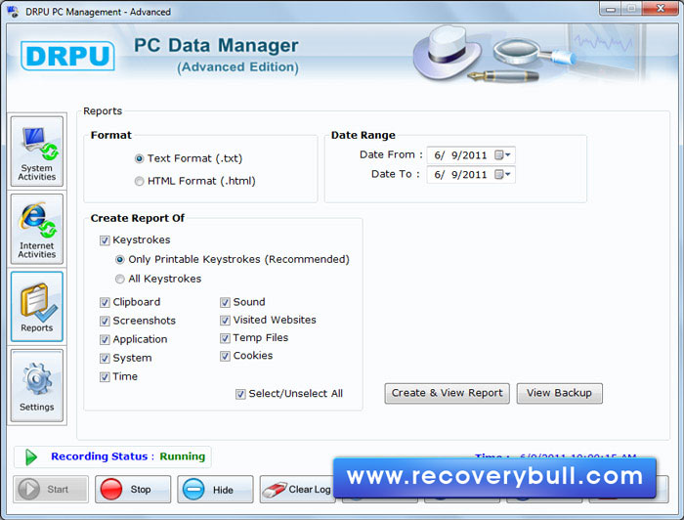Image resolution: width=684 pixels, height=520 pixels.
Task: Uncheck the Cookies checkbox
Action: point(225,356)
